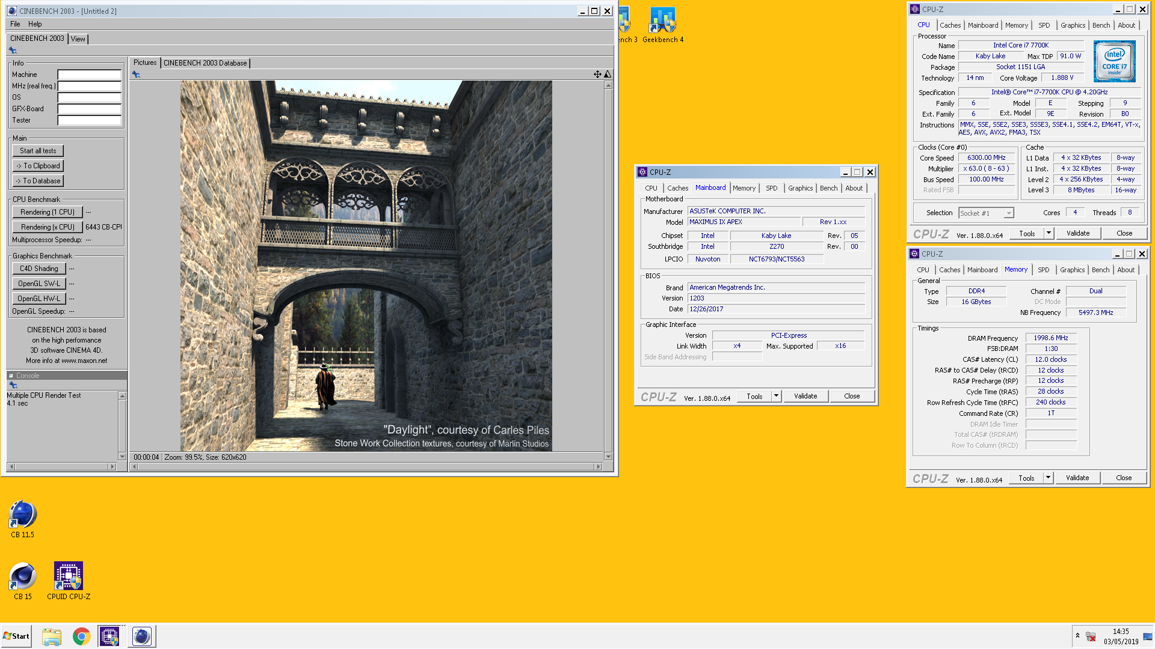Click the Cinebench title bar app icon

click(11, 11)
